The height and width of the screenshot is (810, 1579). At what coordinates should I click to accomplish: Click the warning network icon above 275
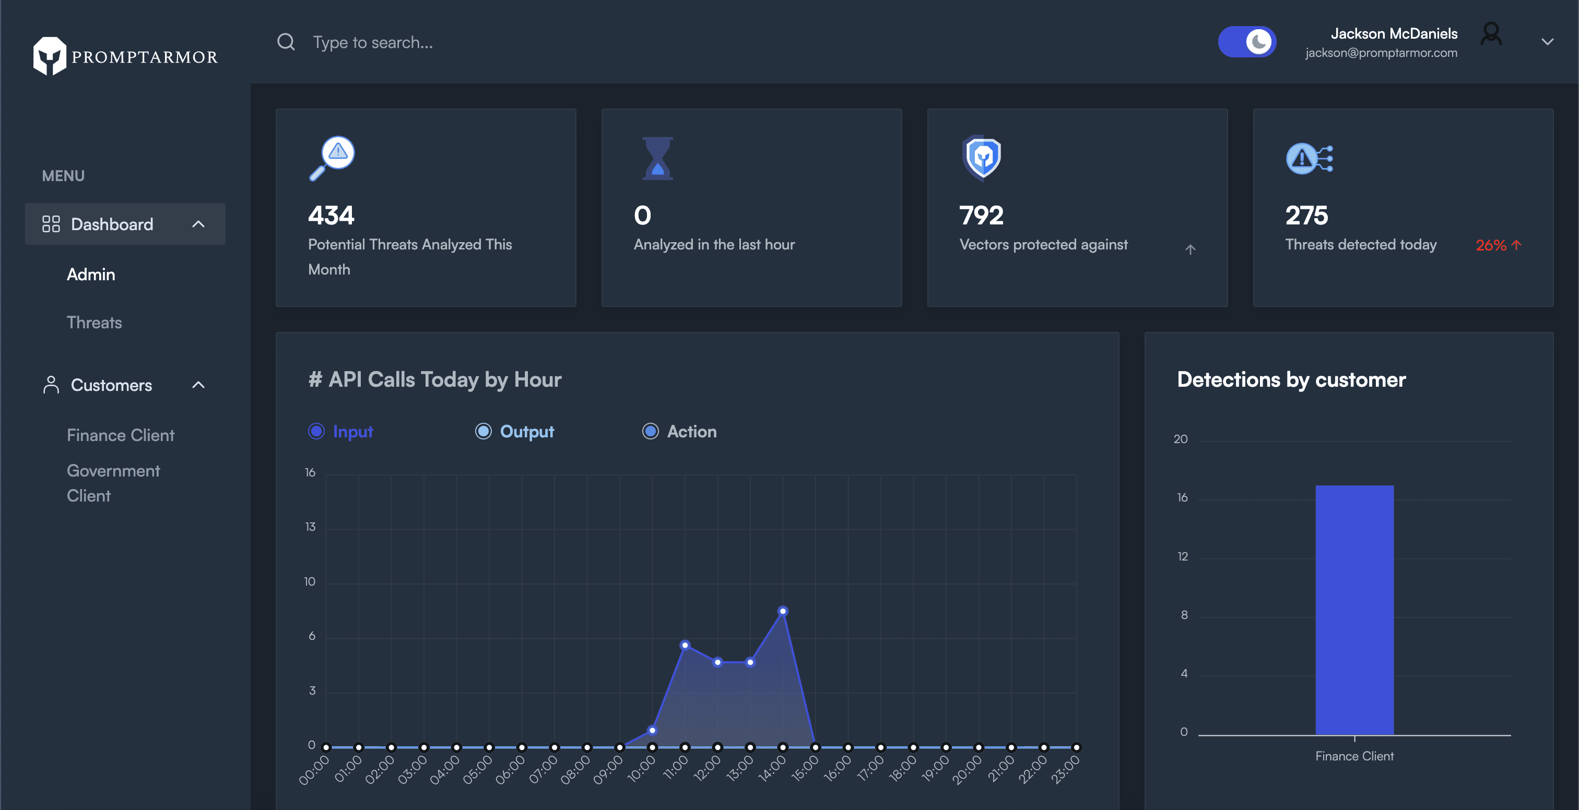[x=1309, y=159]
